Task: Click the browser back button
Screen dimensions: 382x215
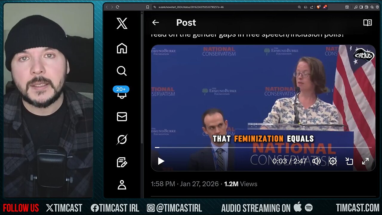Action: [107, 7]
